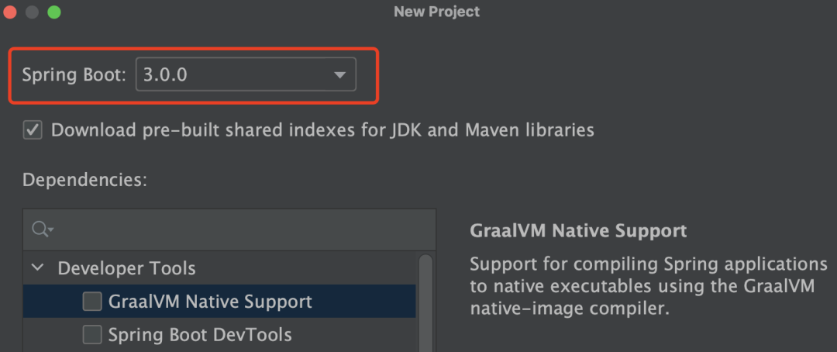Click the native-image compiler description text
837x352 pixels.
point(569,309)
